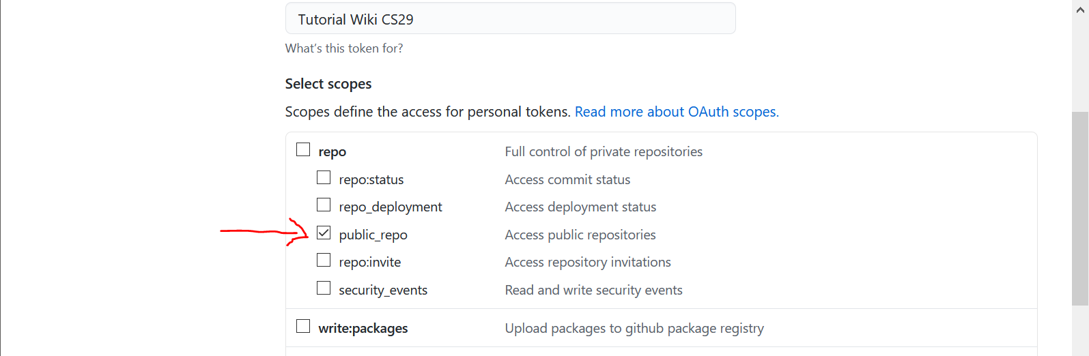Click the "What's this token for?" hint text
The width and height of the screenshot is (1089, 356).
[343, 48]
